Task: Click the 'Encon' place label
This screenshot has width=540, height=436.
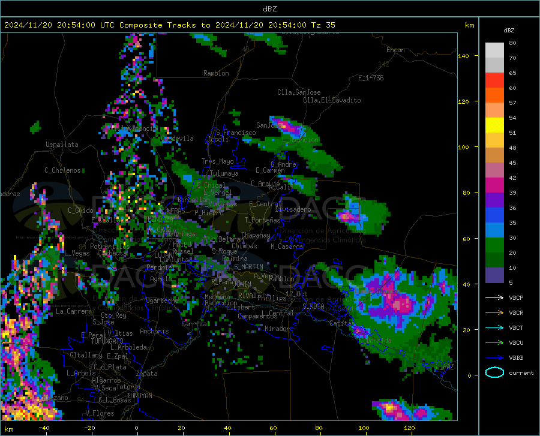Action: pyautogui.click(x=395, y=50)
